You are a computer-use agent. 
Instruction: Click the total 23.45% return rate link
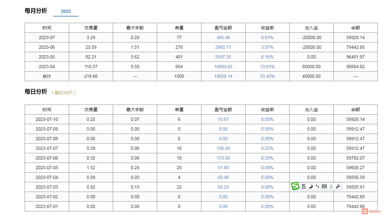click(267, 76)
